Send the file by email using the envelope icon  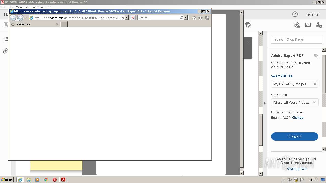click(x=308, y=25)
